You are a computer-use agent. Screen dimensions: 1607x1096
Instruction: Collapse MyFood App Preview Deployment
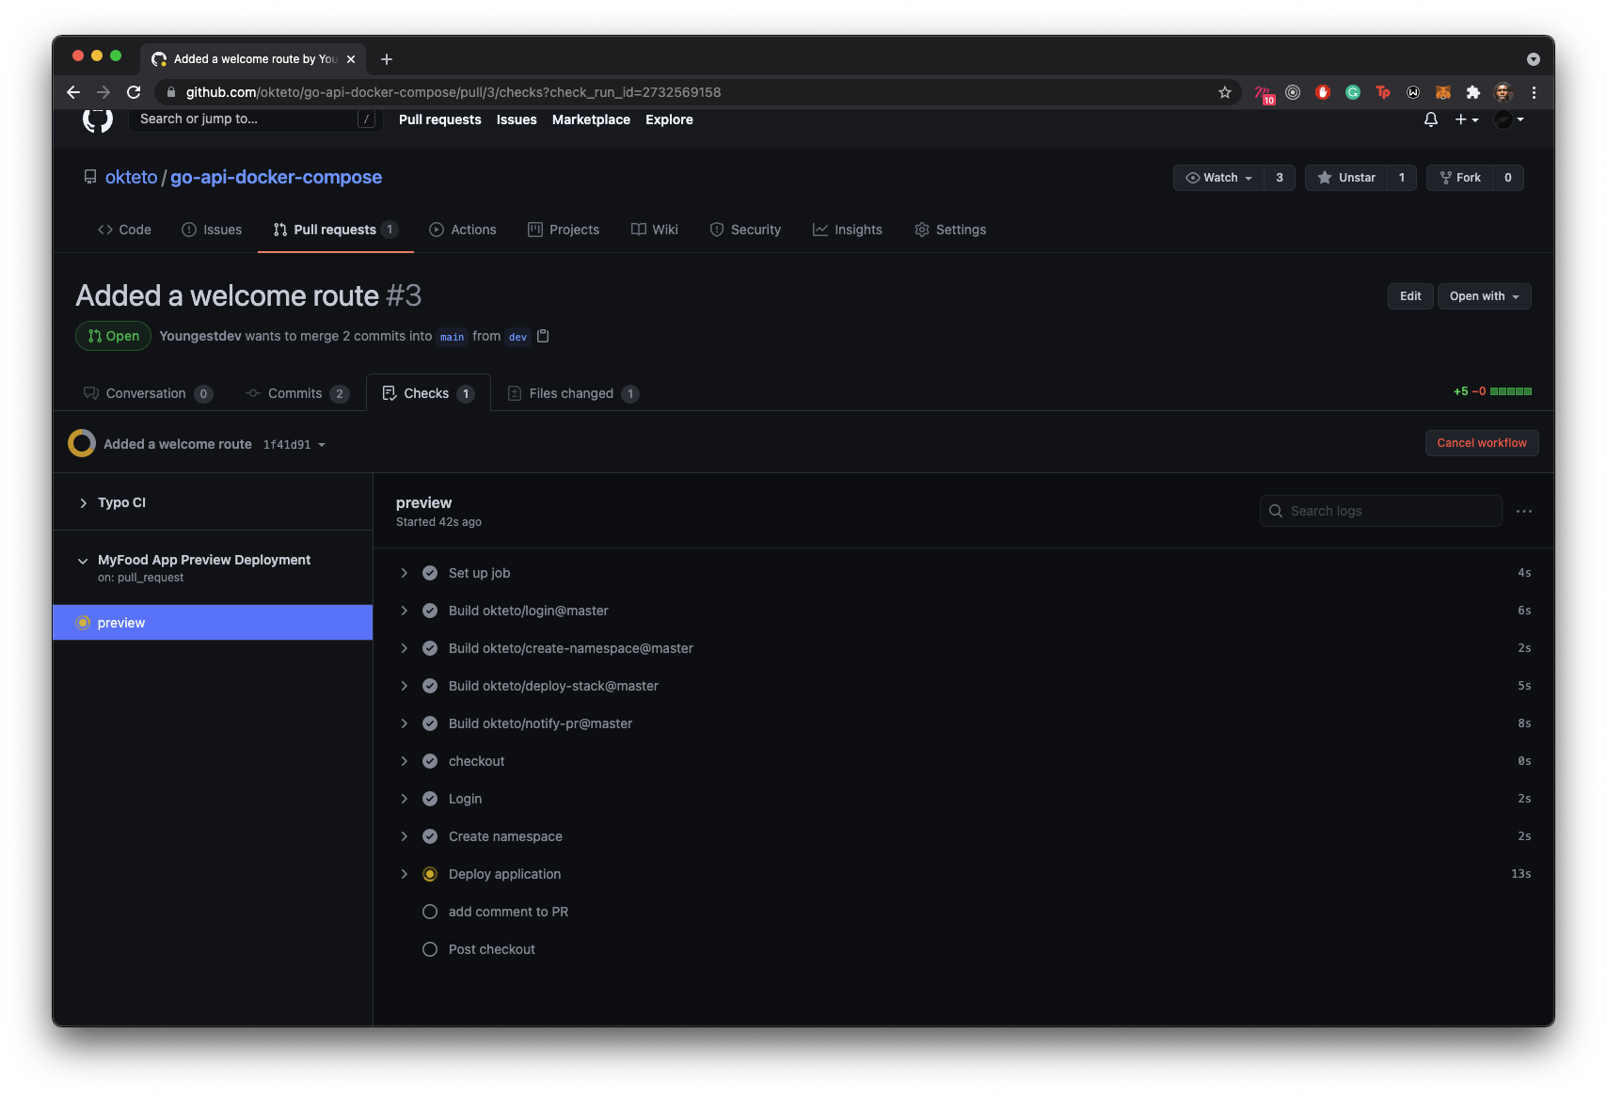pyautogui.click(x=83, y=561)
